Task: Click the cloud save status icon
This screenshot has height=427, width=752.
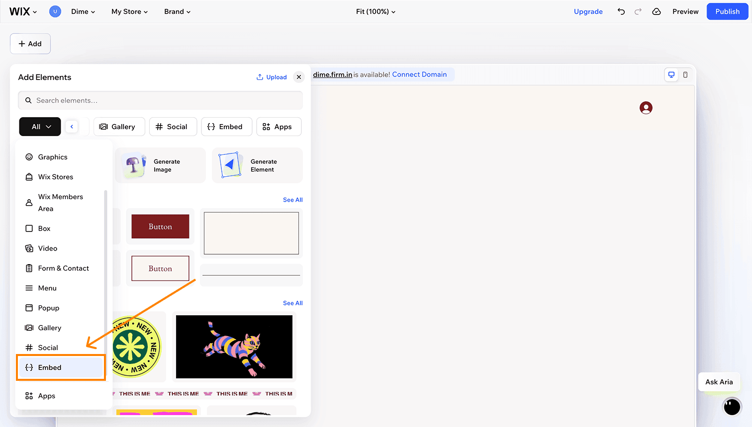Action: [657, 11]
